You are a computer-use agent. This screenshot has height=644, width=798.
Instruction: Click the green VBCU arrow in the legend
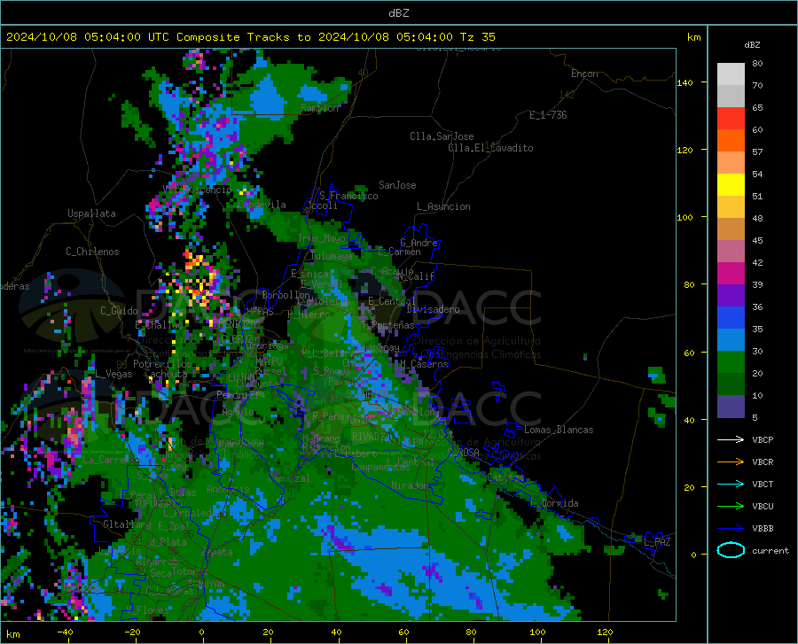pyautogui.click(x=731, y=507)
